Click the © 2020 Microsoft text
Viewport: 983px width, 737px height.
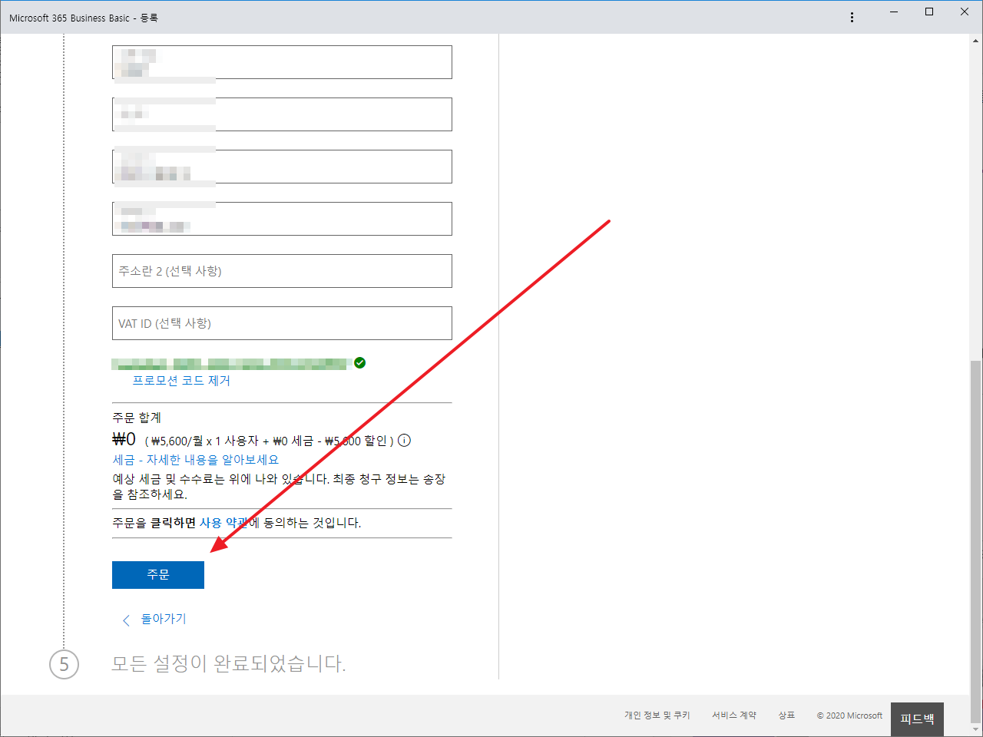[x=849, y=716]
